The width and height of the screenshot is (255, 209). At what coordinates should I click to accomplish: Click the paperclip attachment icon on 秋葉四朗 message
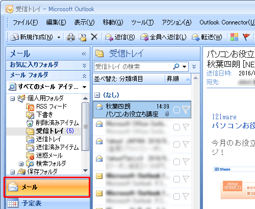[x=167, y=114]
